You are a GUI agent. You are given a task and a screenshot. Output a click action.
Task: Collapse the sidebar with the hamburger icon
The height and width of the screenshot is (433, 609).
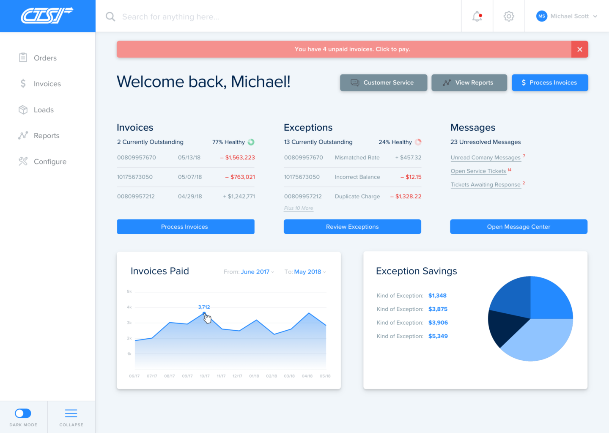[x=71, y=414]
